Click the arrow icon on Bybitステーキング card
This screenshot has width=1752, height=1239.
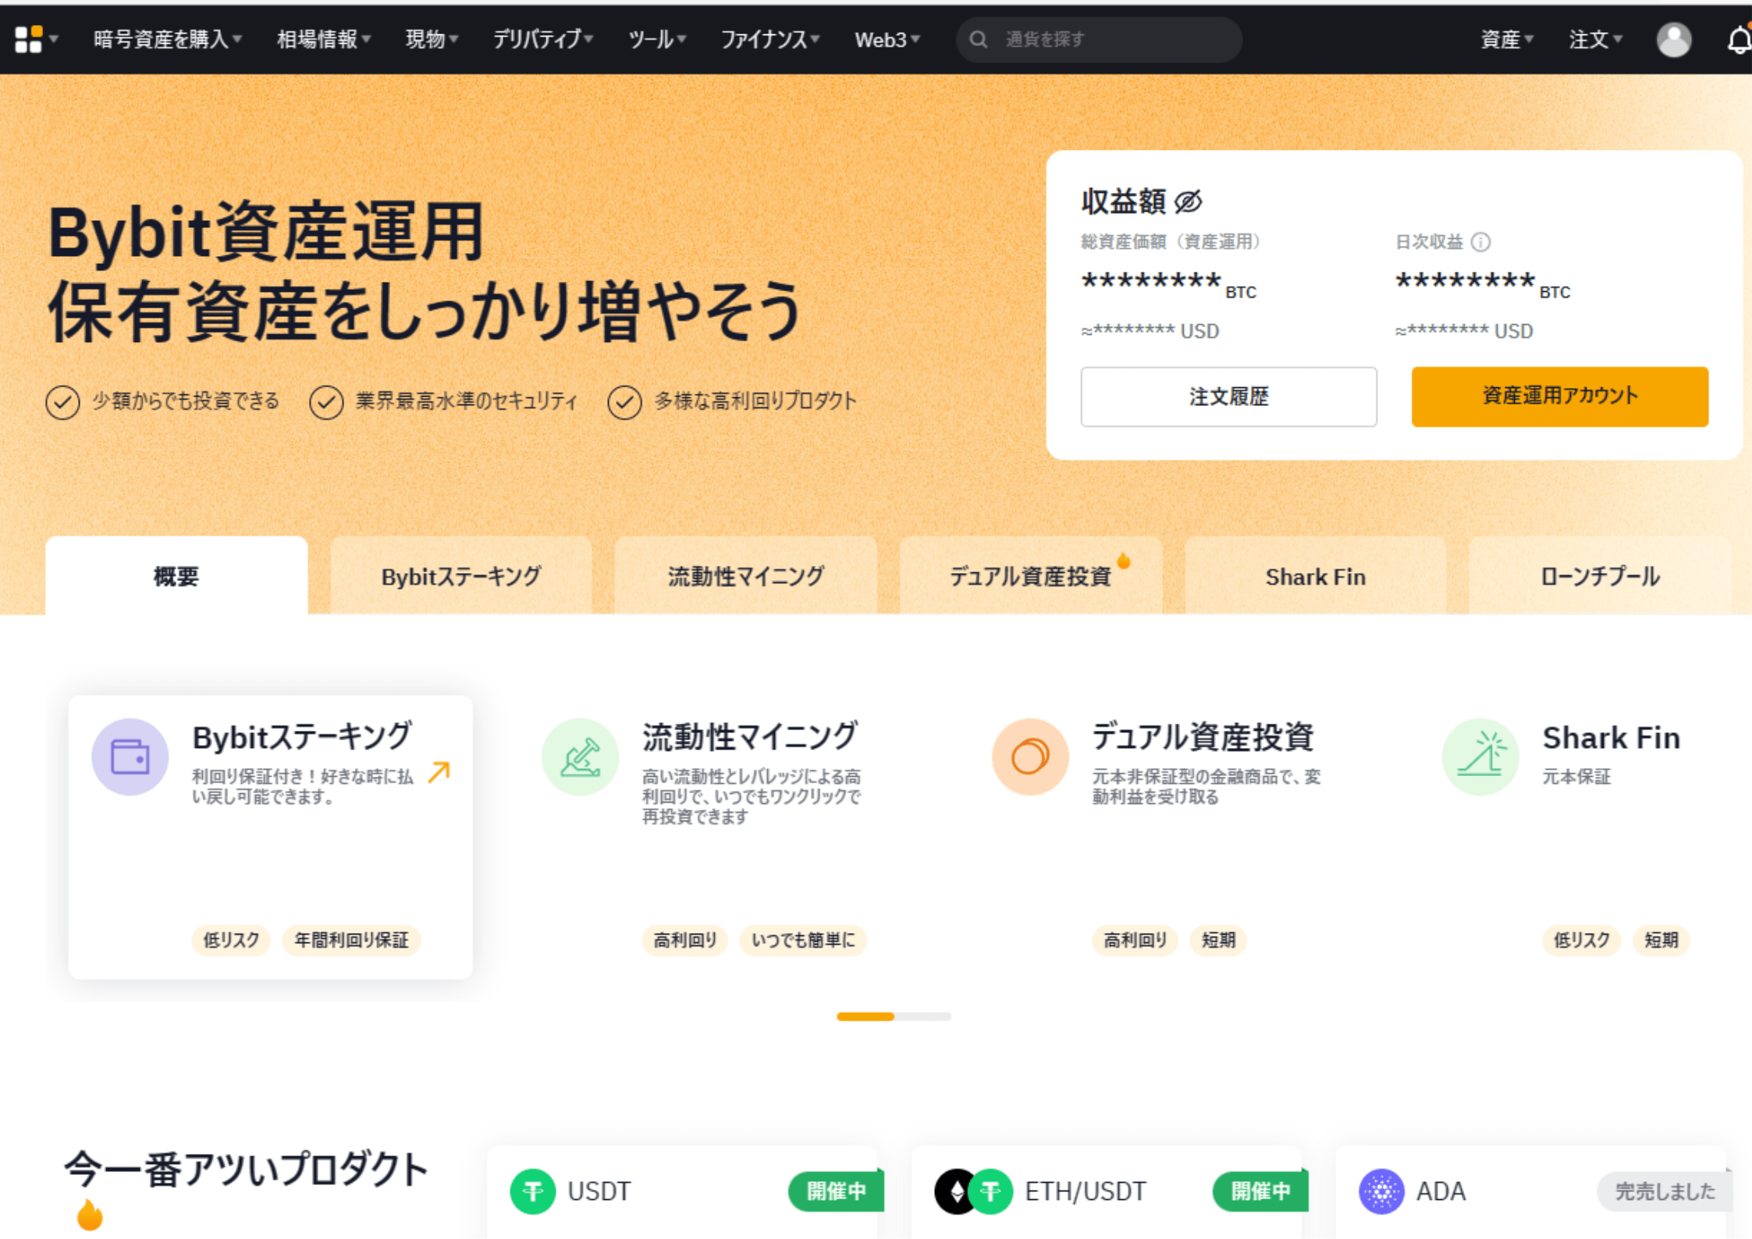tap(439, 772)
